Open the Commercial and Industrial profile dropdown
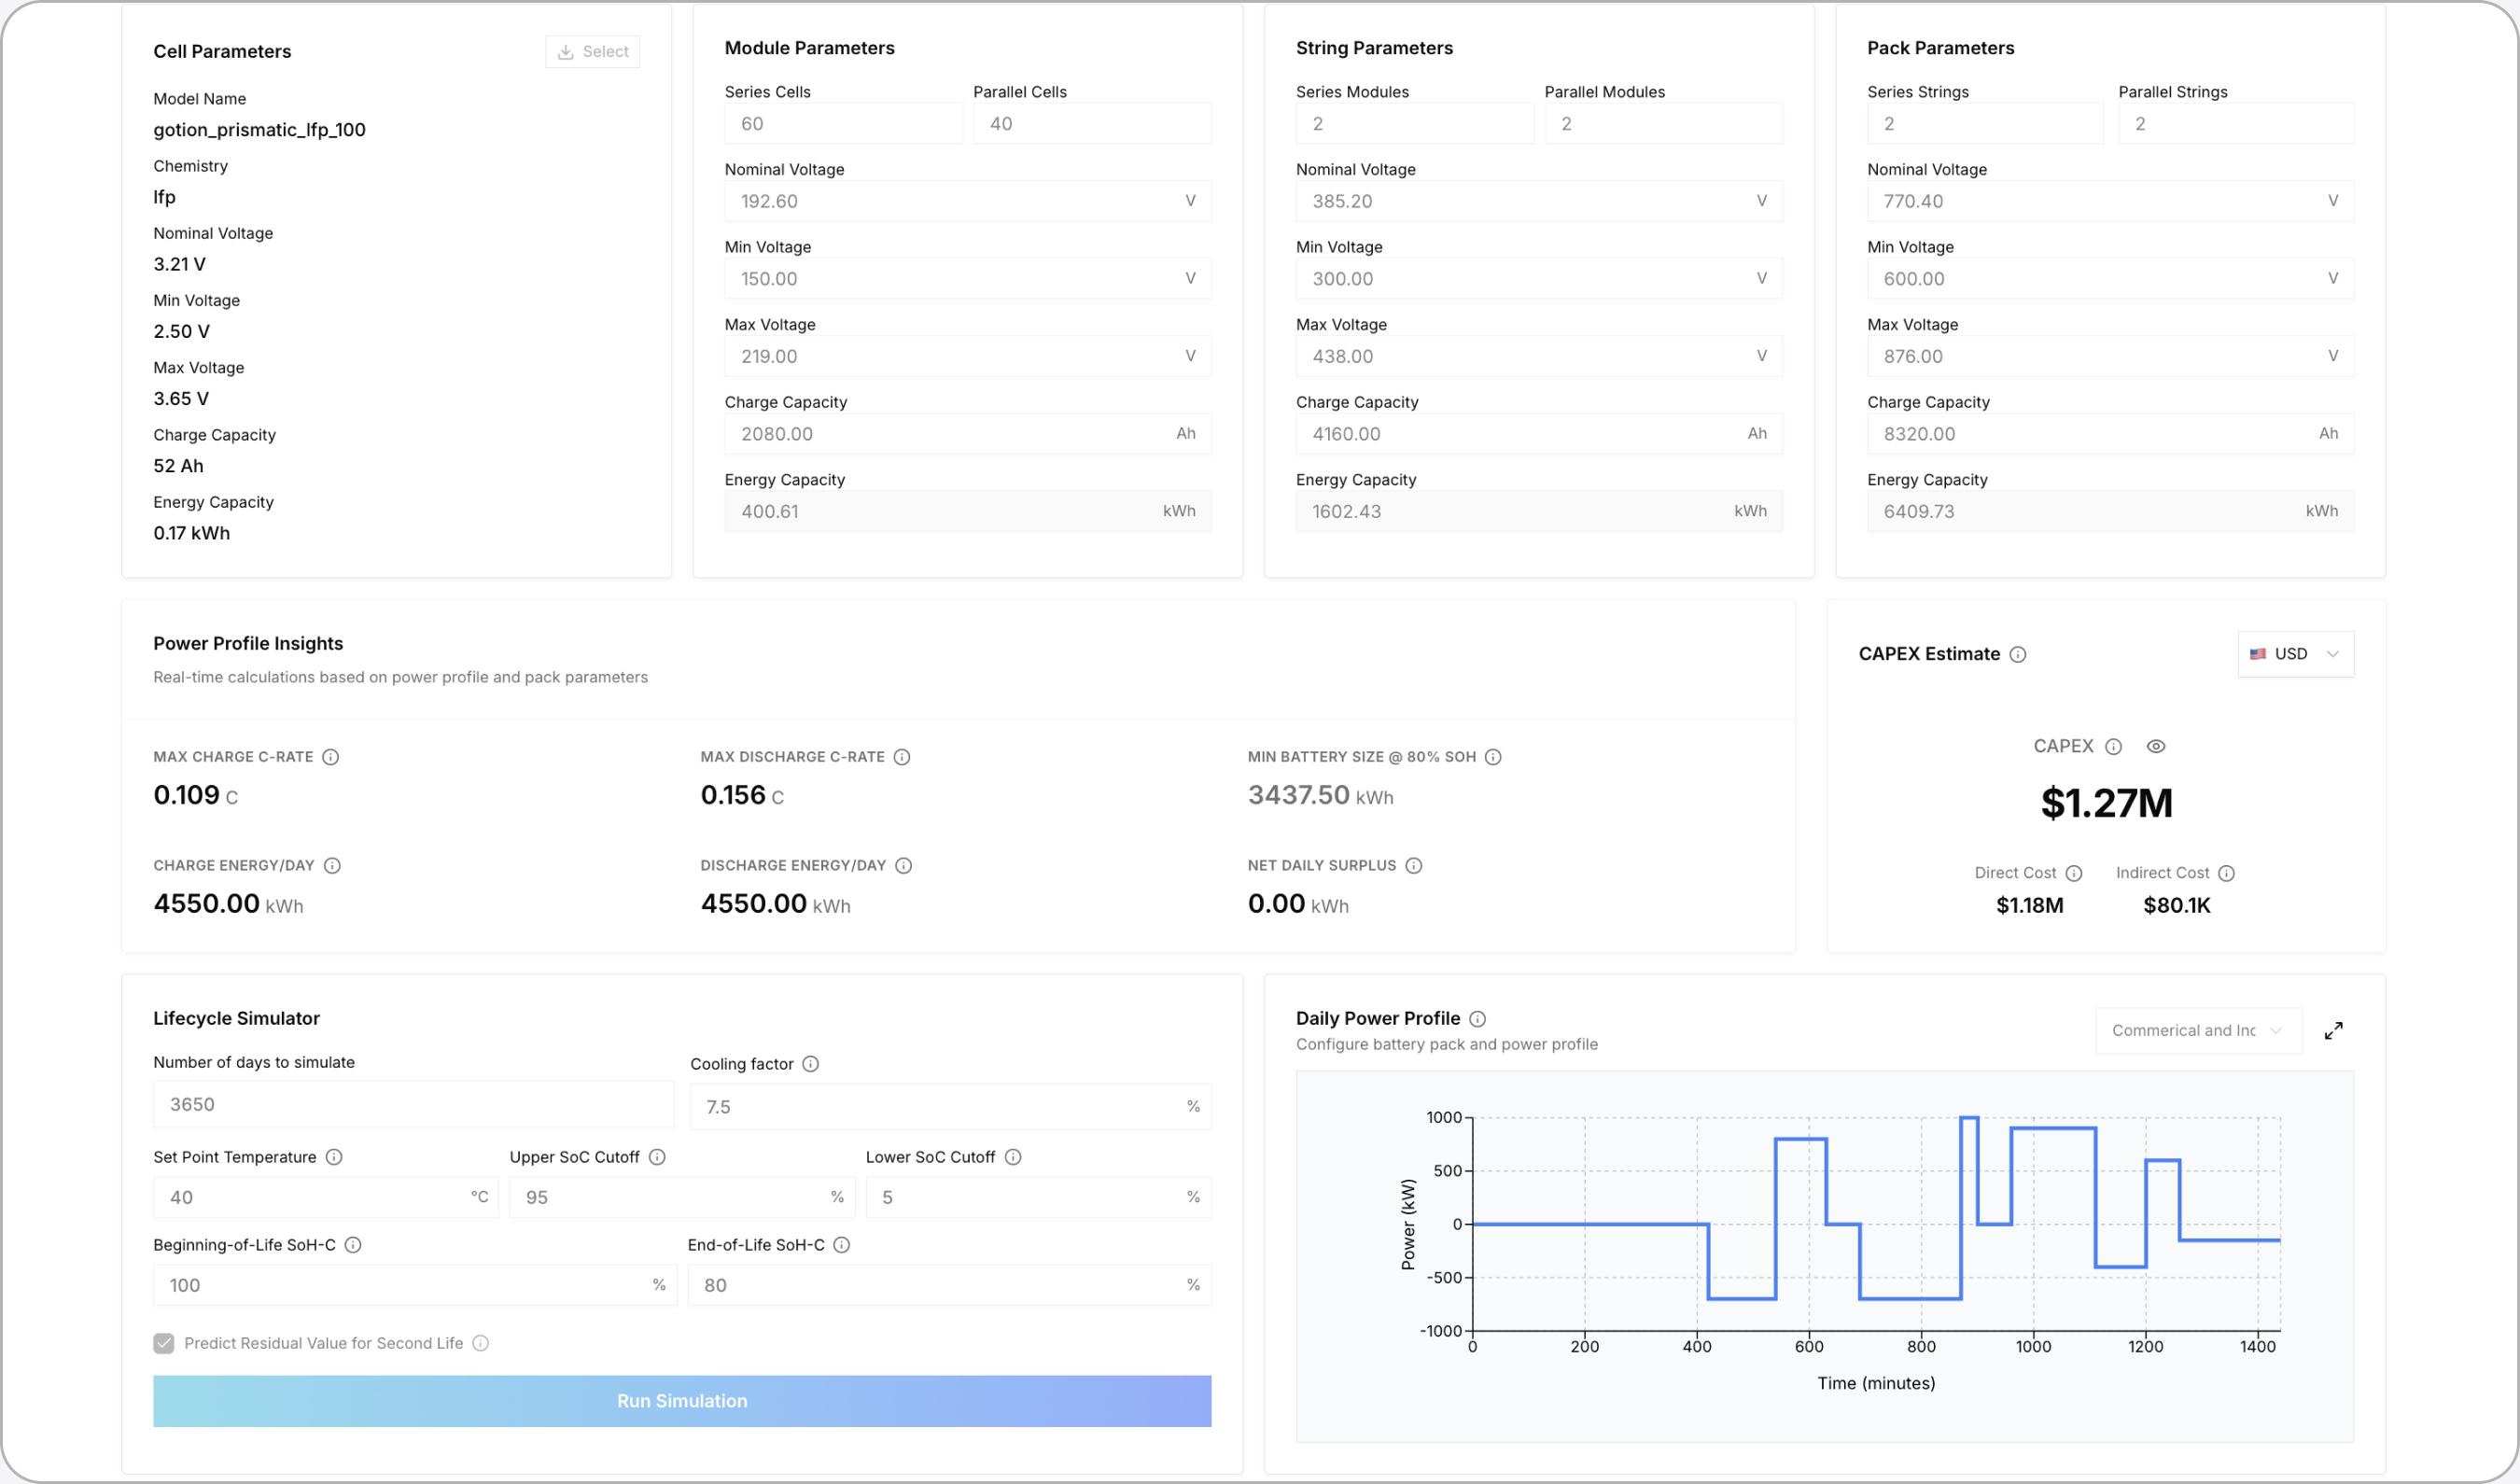 click(2199, 1031)
